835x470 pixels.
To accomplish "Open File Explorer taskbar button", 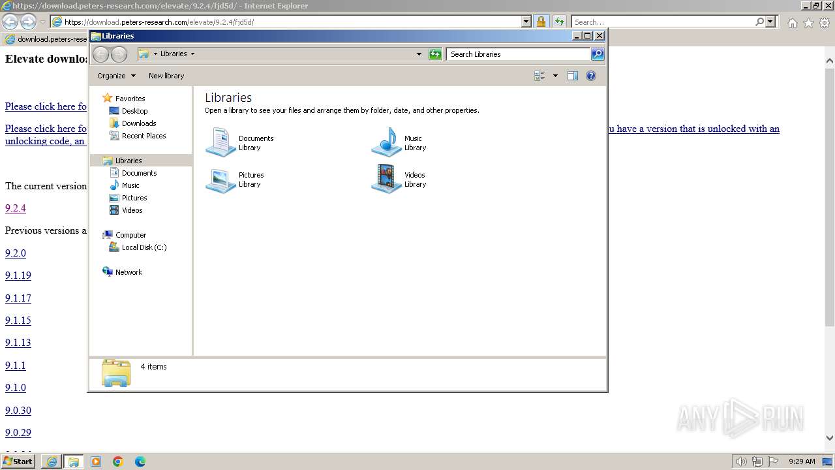I will [74, 462].
